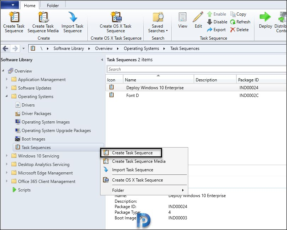Switch to the Home ribbon tab
This screenshot has width=287, height=230.
[x=30, y=6]
